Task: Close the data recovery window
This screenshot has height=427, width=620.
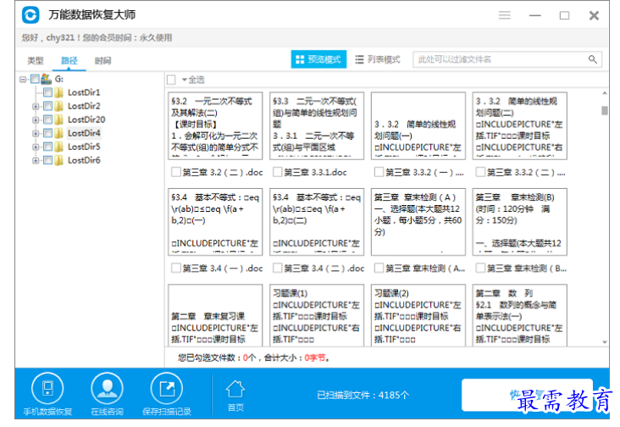Action: (594, 15)
